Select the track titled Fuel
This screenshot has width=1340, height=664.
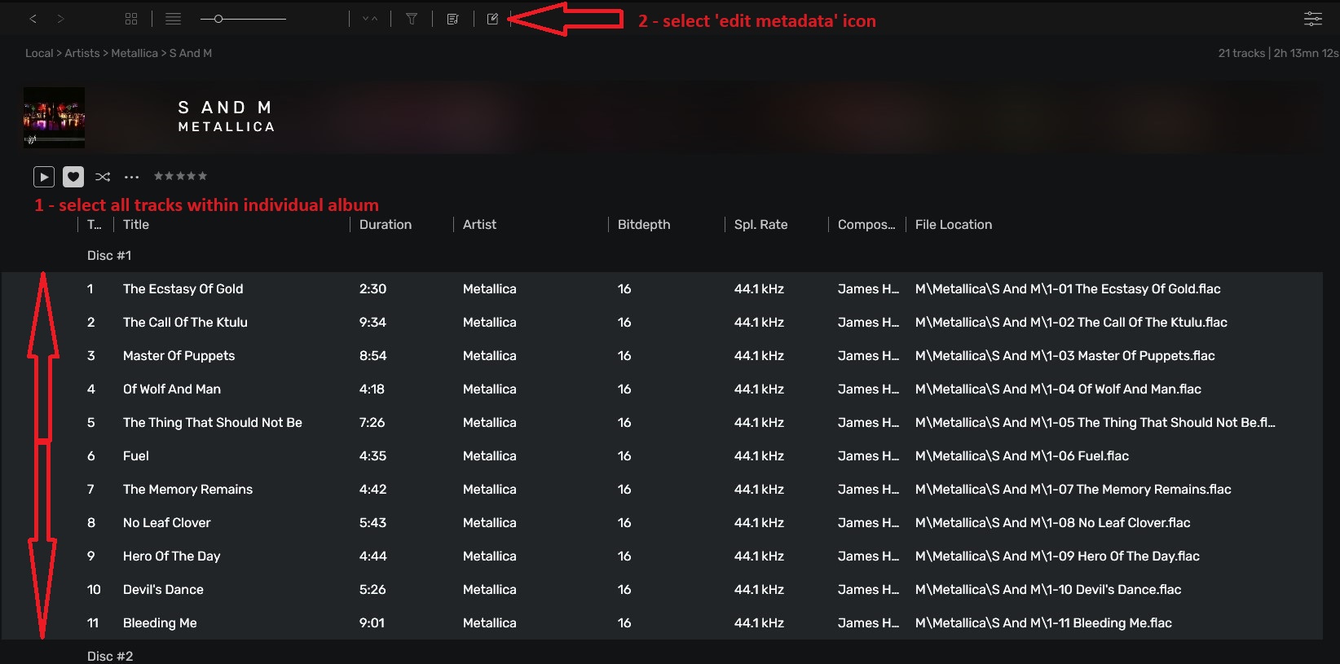click(x=662, y=456)
